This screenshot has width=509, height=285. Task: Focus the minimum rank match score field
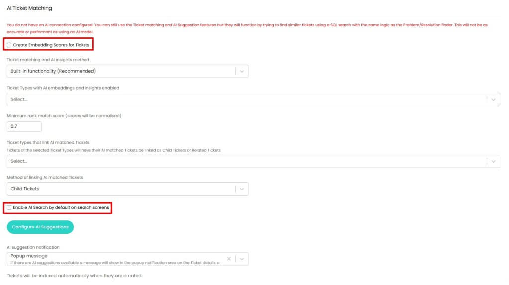point(31,126)
